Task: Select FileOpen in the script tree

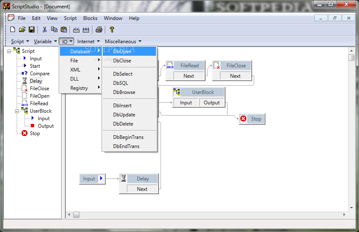Action: coord(40,96)
